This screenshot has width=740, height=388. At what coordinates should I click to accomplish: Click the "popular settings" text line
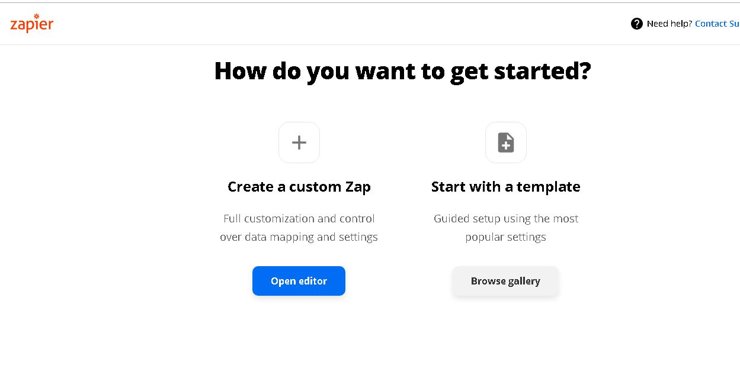pos(506,237)
